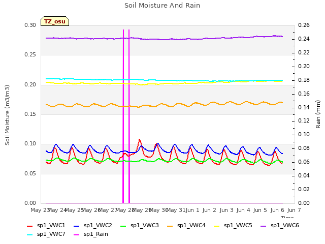This screenshot has height=244, width=325.
Task: Click the 0.10 rain axis tick label
Action: pos(304,134)
